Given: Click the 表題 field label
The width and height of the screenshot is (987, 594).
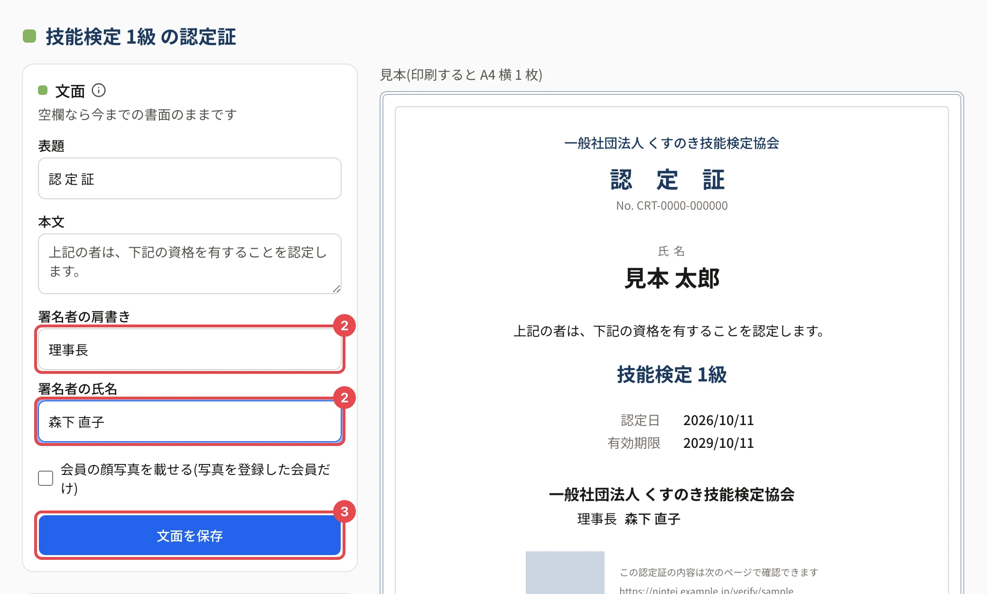Looking at the screenshot, I should 51,146.
